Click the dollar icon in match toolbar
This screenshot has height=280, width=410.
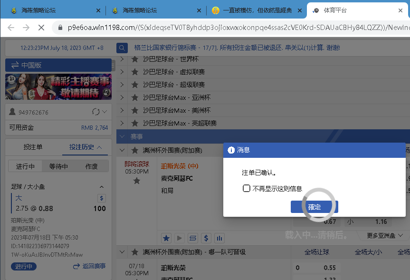(x=206, y=238)
